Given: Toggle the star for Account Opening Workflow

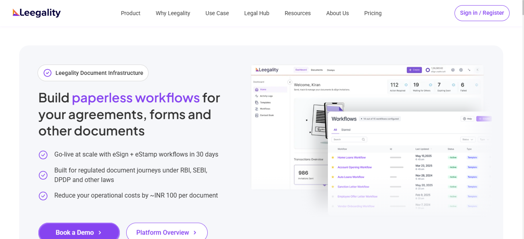Looking at the screenshot, I should pos(333,167).
